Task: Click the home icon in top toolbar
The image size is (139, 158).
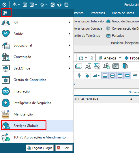Action: click(42, 5)
